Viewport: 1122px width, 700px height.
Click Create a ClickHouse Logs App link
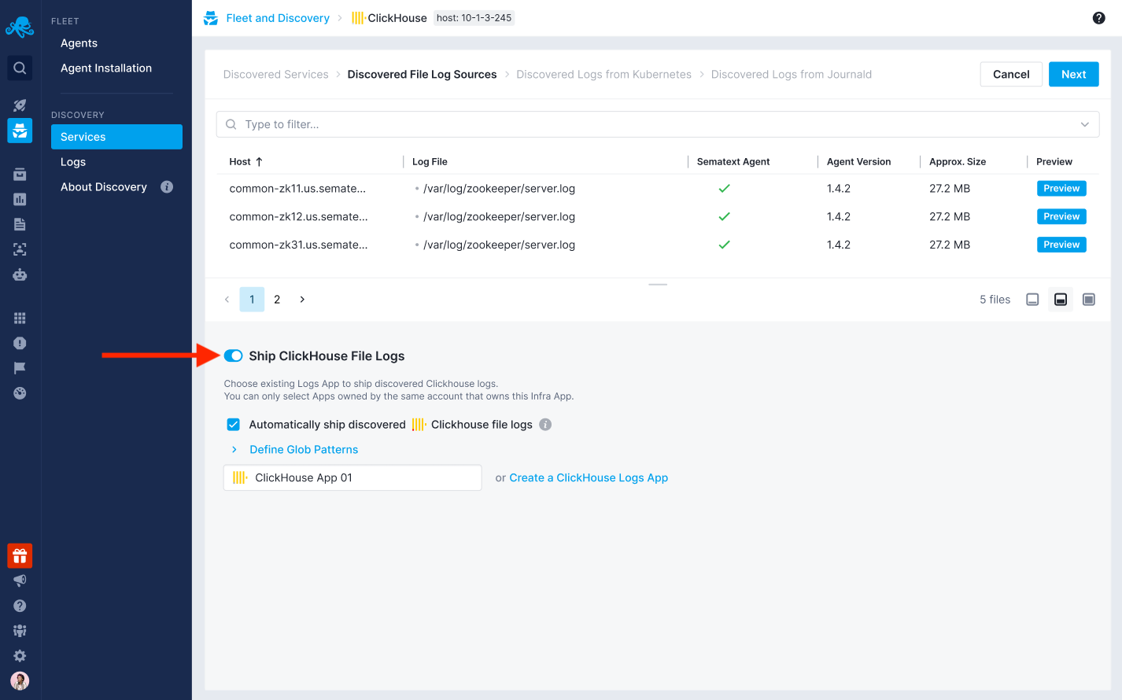(x=589, y=478)
